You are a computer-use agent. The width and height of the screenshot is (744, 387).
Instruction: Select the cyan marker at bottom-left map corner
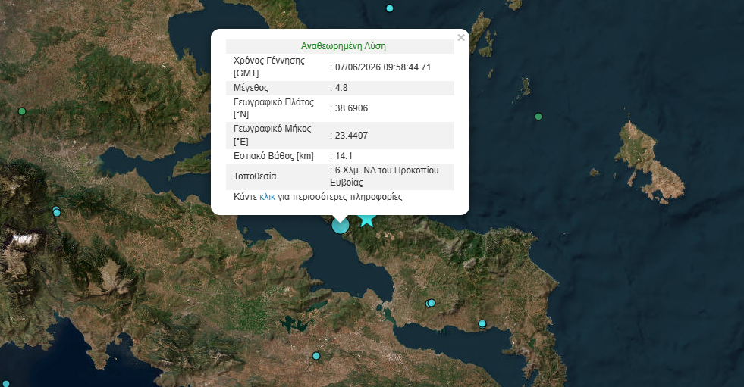(x=6, y=384)
